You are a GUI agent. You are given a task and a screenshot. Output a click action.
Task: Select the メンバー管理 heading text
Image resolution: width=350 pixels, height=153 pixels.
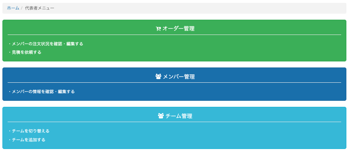(179, 77)
